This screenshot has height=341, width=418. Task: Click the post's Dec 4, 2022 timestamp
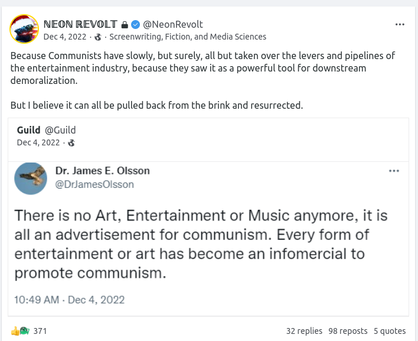tap(66, 37)
